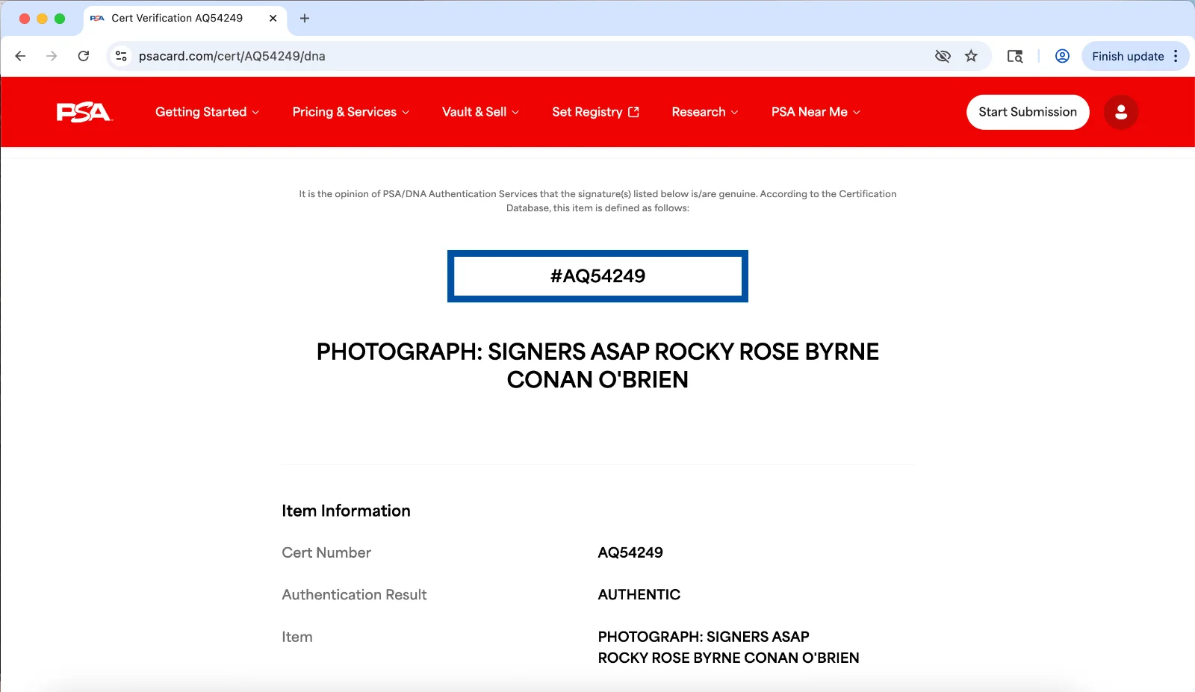Click the PSA logo in header
Viewport: 1195px width, 692px height.
pyautogui.click(x=84, y=112)
